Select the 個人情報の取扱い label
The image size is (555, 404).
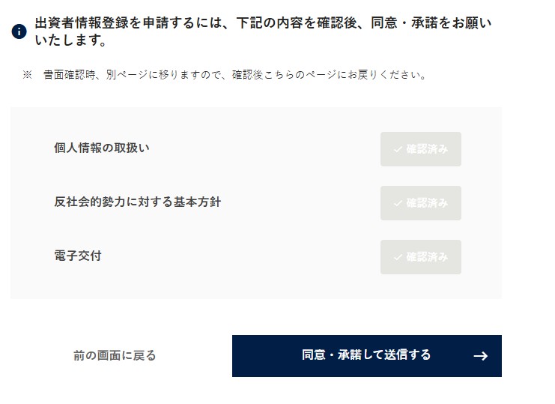[x=102, y=148]
